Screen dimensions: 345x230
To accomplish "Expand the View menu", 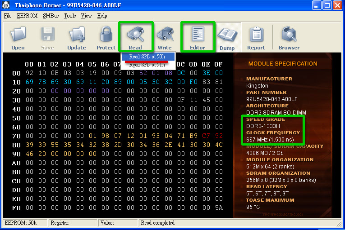I will coord(86,16).
